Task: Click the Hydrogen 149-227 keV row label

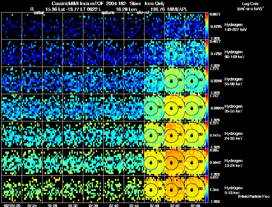Action: [236, 27]
